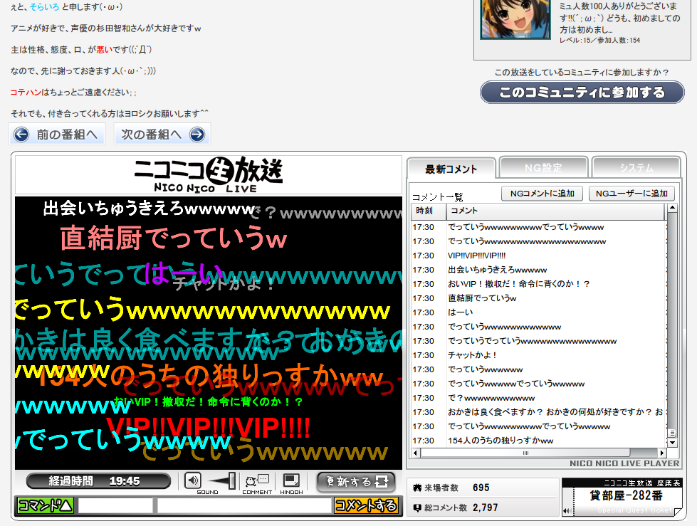
Task: Open the community avatar thumbnail
Action: 515,19
